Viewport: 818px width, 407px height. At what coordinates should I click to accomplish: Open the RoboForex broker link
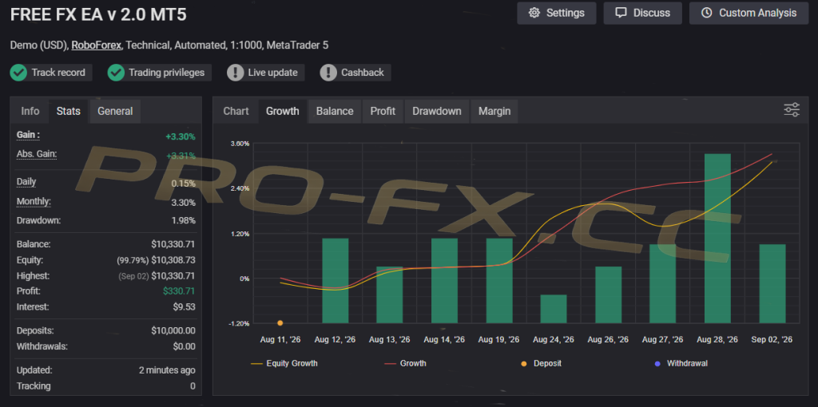pyautogui.click(x=97, y=45)
